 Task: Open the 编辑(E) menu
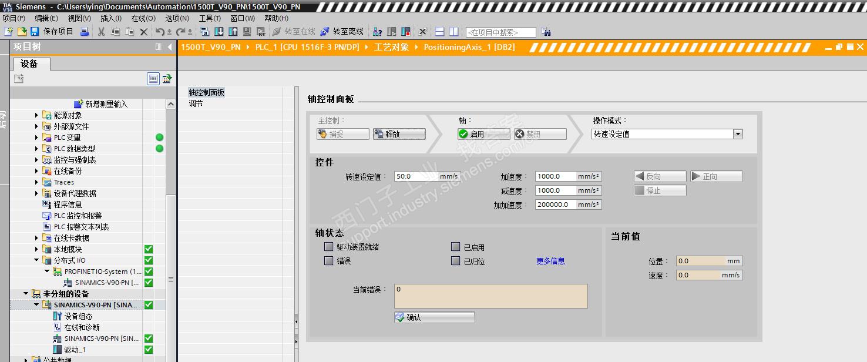(46, 18)
